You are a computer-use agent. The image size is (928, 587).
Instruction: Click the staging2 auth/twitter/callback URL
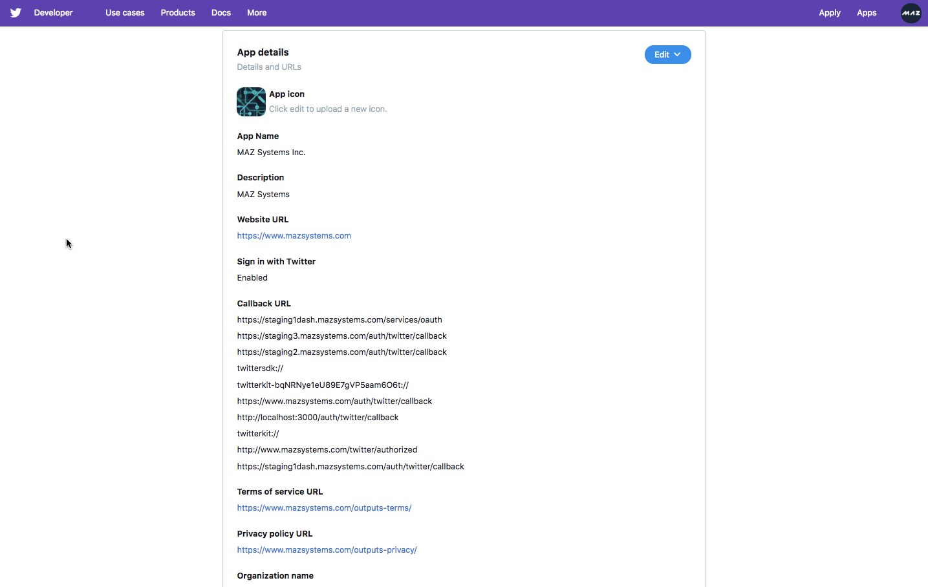(x=341, y=352)
